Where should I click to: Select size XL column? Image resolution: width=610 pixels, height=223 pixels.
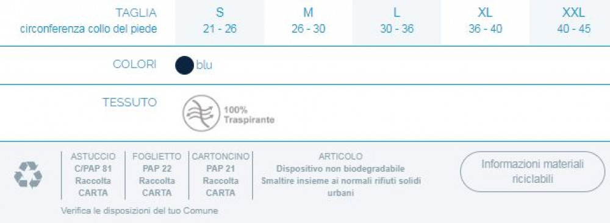coord(485,22)
